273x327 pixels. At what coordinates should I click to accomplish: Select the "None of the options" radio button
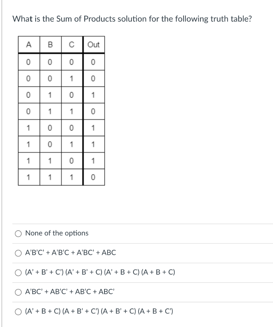pos(18,233)
